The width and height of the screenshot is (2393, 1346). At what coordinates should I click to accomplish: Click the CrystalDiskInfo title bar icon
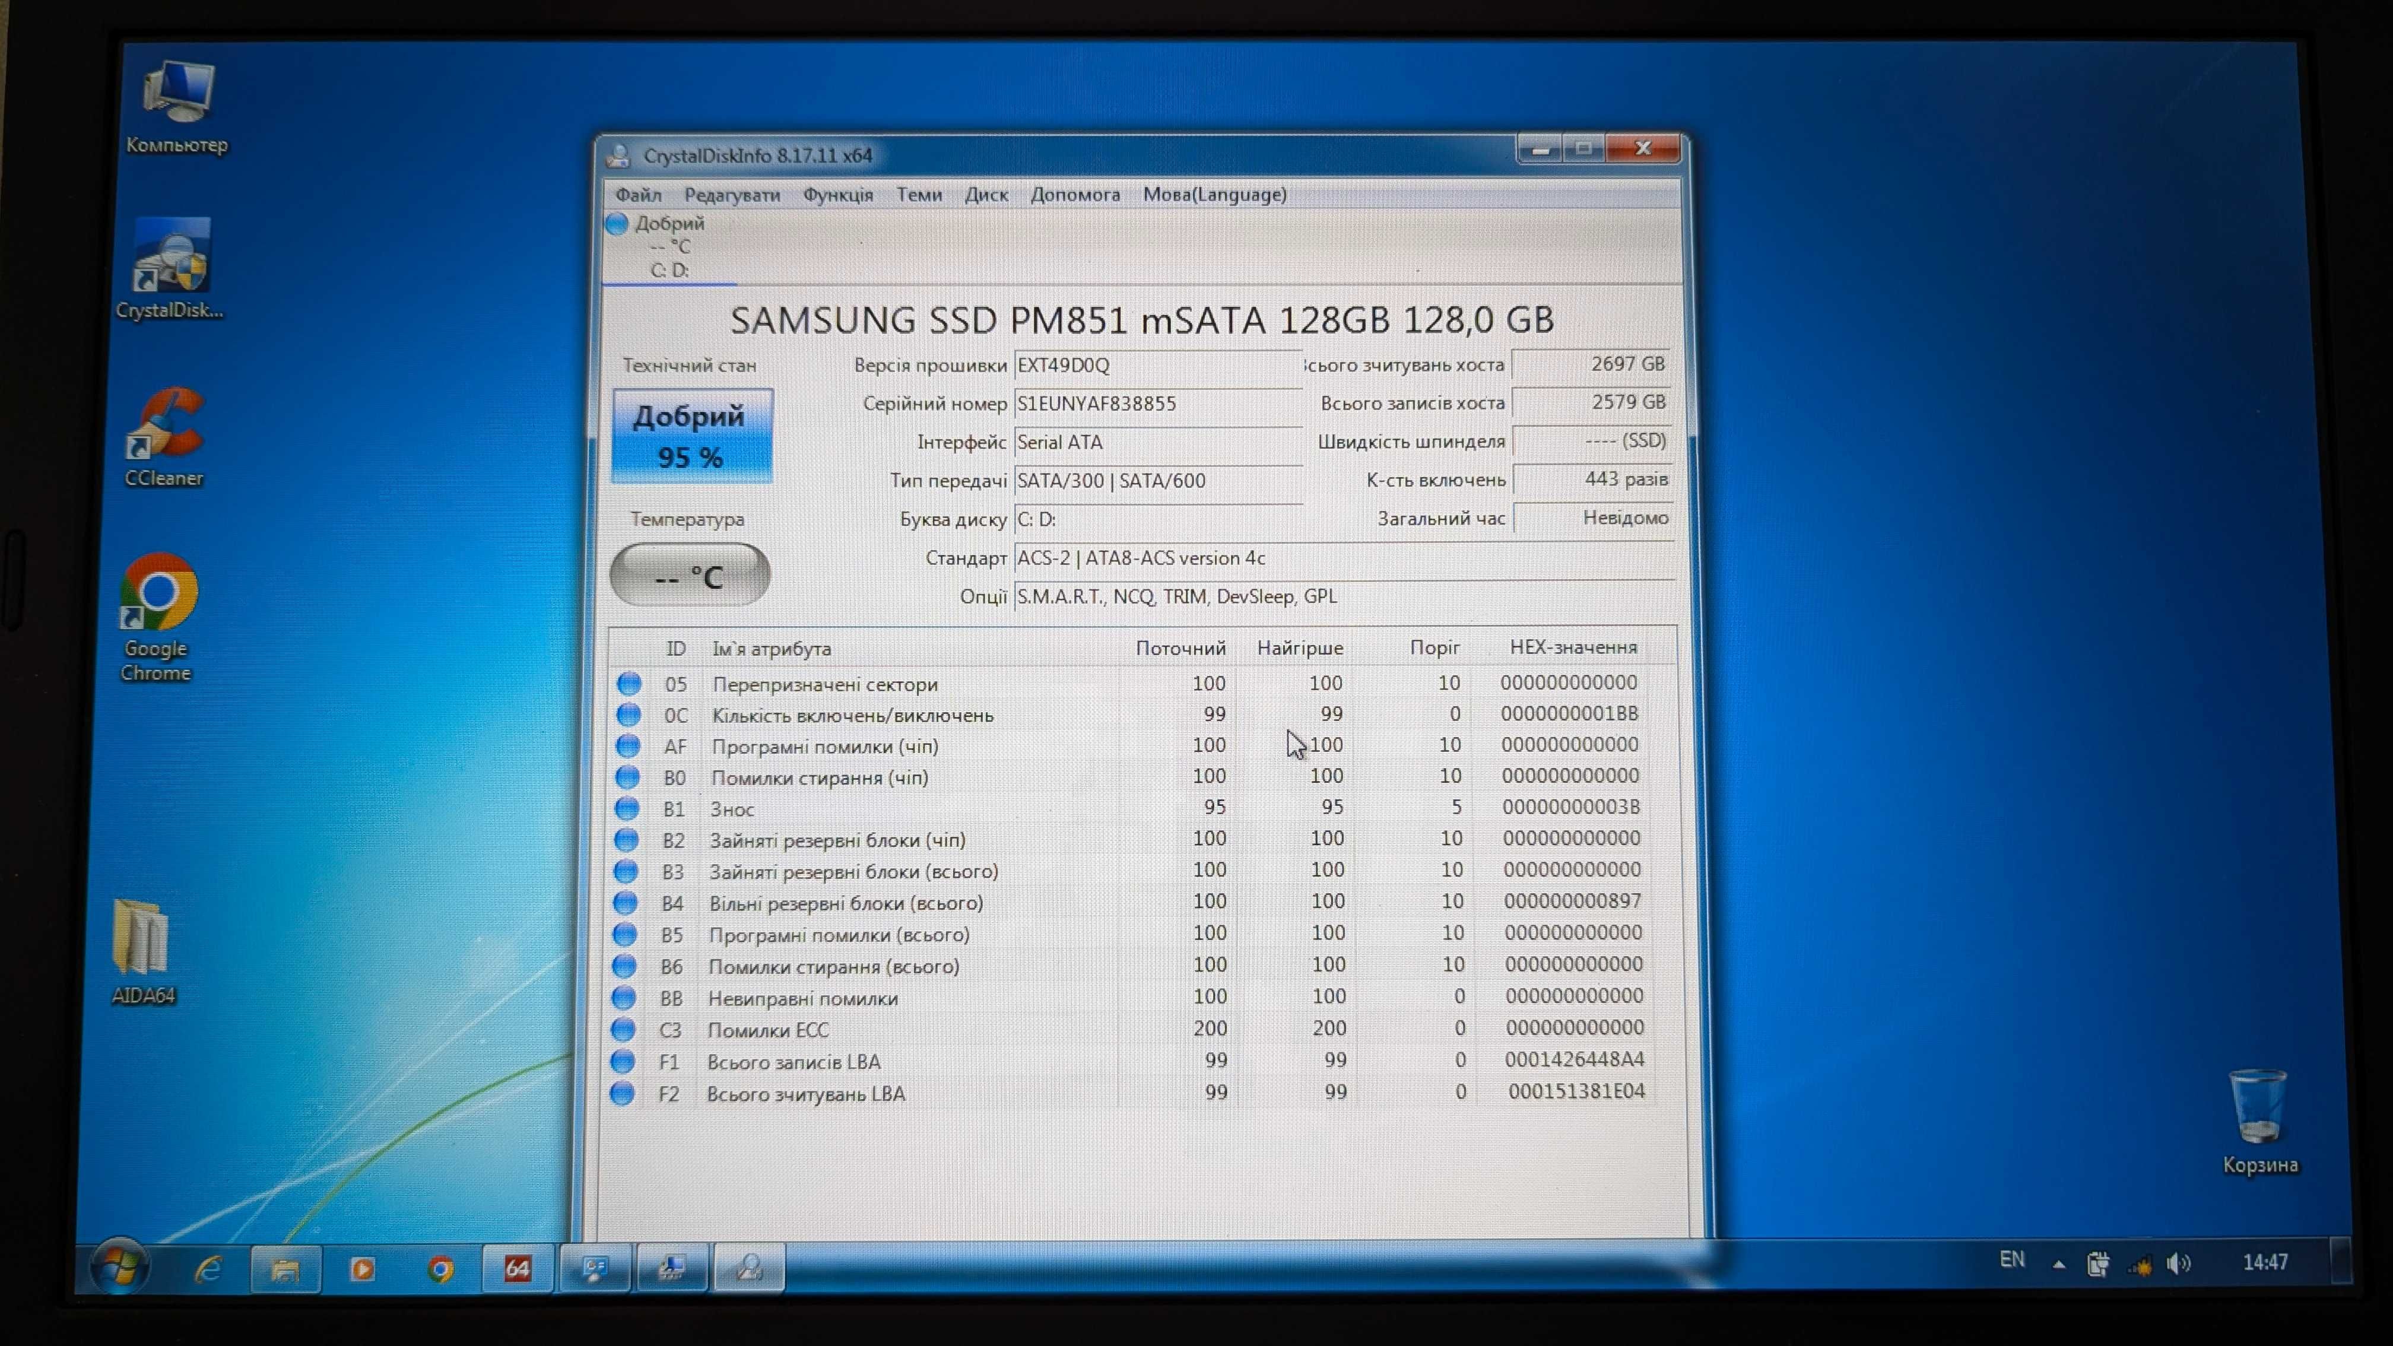click(x=618, y=155)
